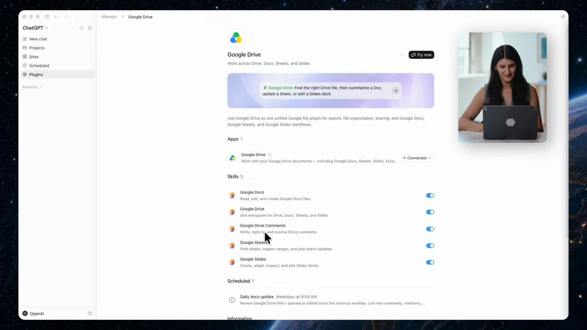Viewport: 587px width, 330px height.
Task: Click 'Create, adapt, inspect, and edit Slides decks'
Action: pyautogui.click(x=279, y=266)
